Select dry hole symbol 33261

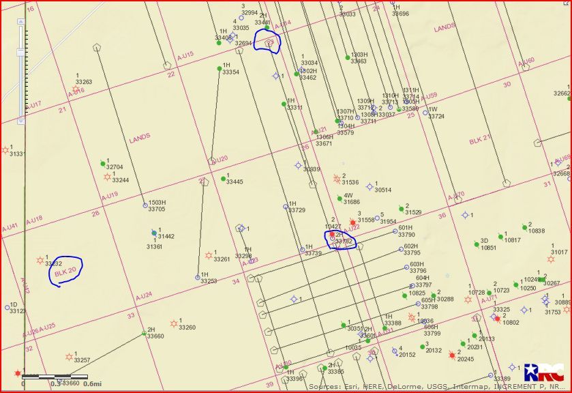[209, 255]
